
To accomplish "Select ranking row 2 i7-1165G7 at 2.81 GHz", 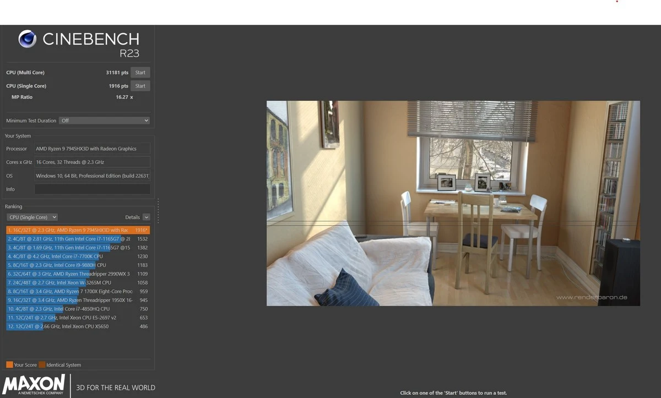I will pyautogui.click(x=78, y=239).
